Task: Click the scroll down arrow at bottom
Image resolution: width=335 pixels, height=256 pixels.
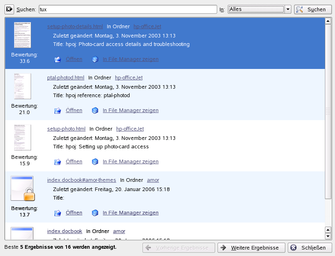Action: point(328,236)
